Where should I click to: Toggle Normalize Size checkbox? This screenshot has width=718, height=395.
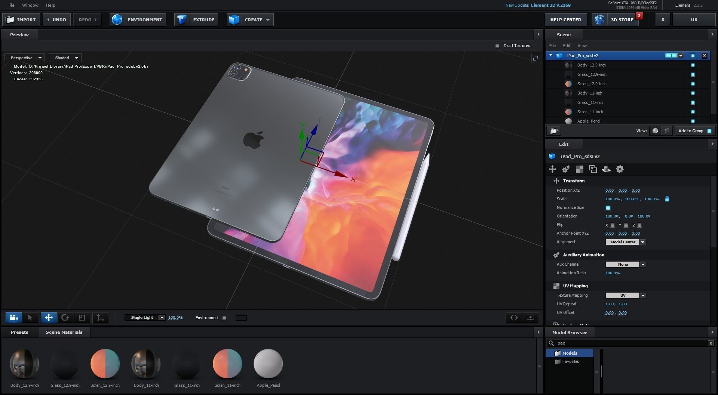(608, 208)
